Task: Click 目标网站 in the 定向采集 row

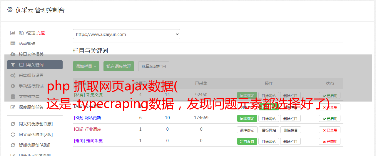Action: 269,141
